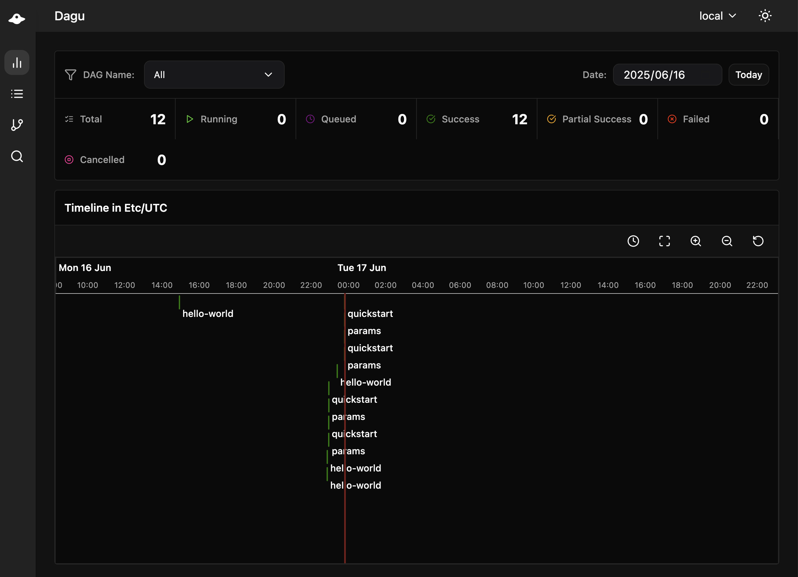Screen dimensions: 798x577
Task: Expand the DAG Name All dropdown
Action: coord(214,75)
